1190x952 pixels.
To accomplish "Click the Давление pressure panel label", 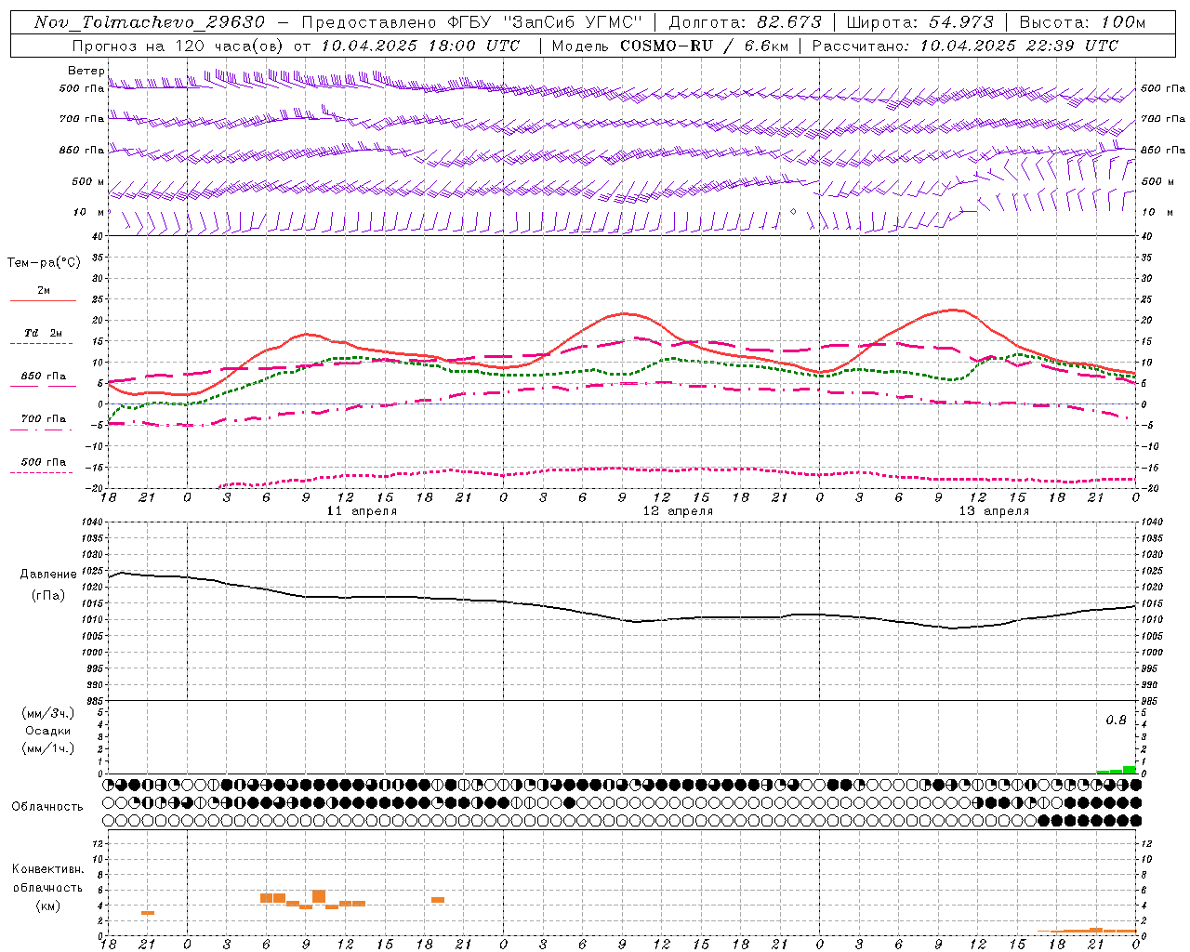I will [x=48, y=575].
